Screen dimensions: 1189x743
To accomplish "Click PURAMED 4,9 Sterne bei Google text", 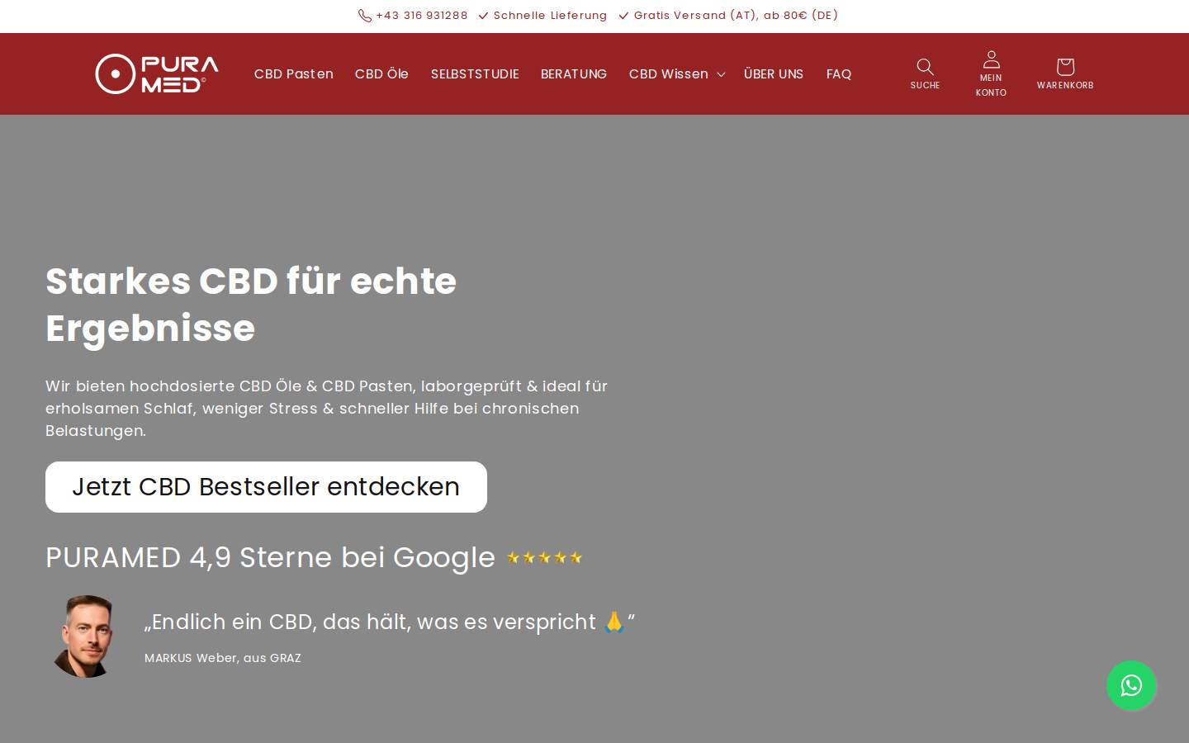I will 270,558.
